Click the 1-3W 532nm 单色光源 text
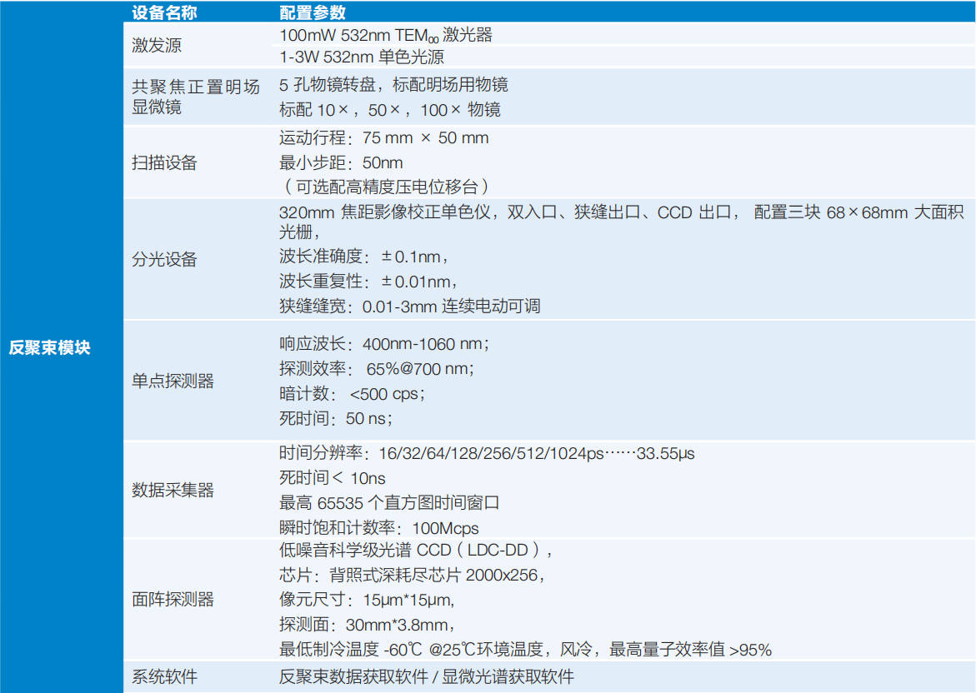The height and width of the screenshot is (693, 976). [x=361, y=57]
